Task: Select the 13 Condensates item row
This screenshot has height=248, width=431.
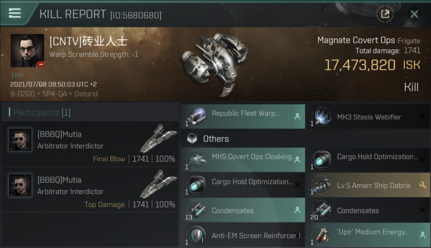Action: pyautogui.click(x=242, y=210)
